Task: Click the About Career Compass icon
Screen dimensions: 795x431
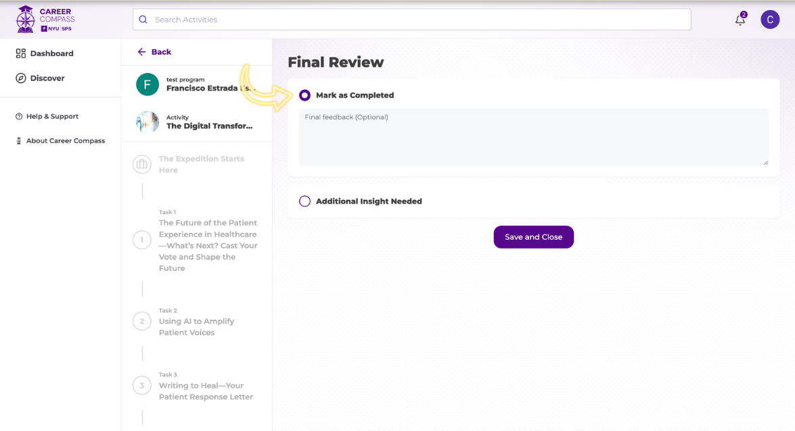Action: tap(19, 141)
